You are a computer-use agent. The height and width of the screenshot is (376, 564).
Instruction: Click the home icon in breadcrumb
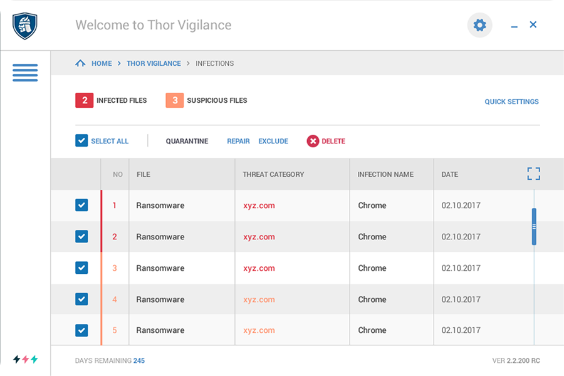click(80, 63)
